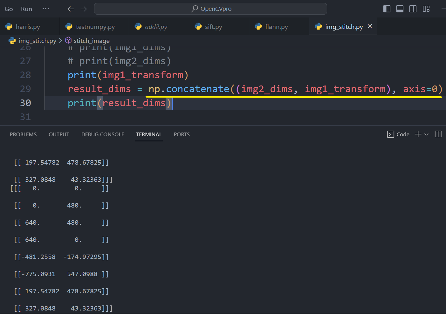446x314 pixels.
Task: Click the Code terminal profile label
Action: 403,134
